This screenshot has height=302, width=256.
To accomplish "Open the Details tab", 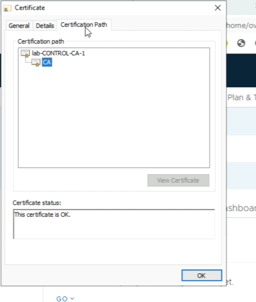I will (45, 26).
